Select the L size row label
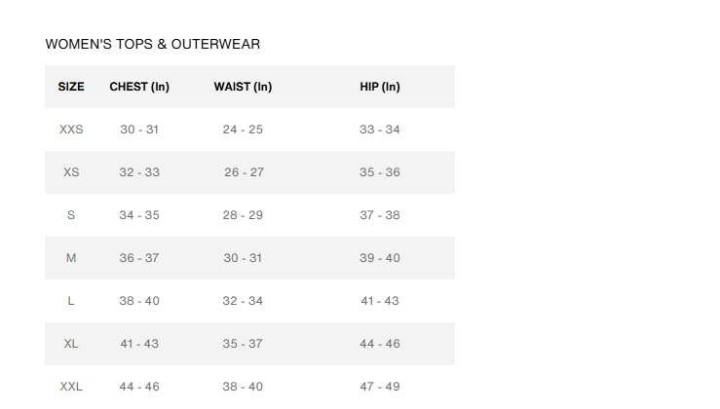Viewport: 720px width, 409px height. [71, 301]
